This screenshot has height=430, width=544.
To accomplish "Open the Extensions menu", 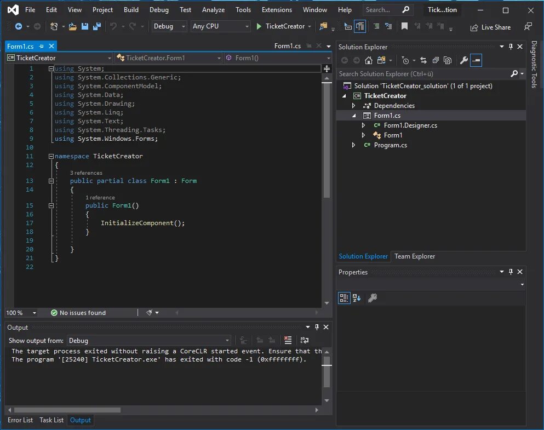I will (x=277, y=10).
